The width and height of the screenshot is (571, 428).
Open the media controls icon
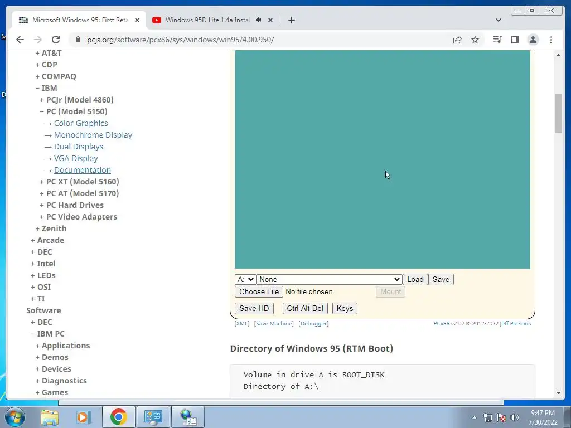[497, 40]
